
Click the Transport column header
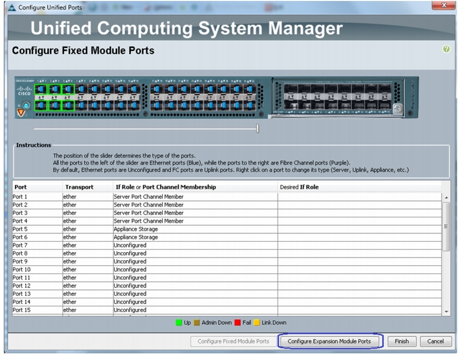[79, 187]
